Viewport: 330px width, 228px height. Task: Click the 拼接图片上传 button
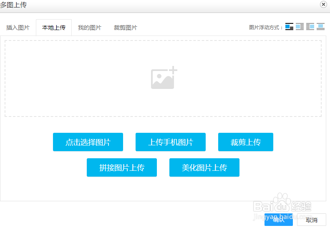[122, 167]
